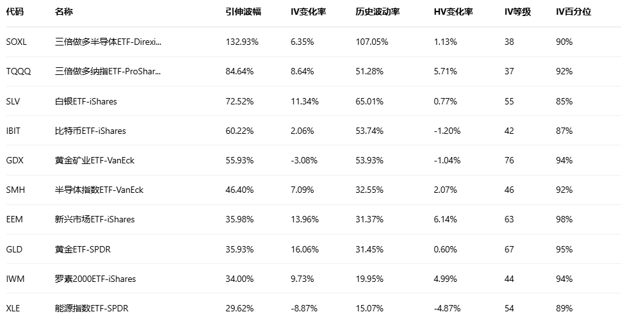Sort table by IV百分位 header
This screenshot has width=623, height=321.
tap(573, 12)
